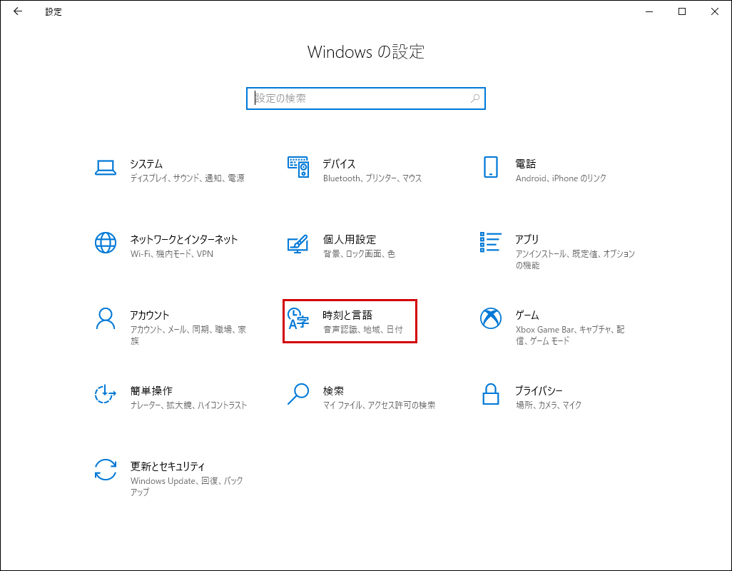The height and width of the screenshot is (571, 732).
Task: Open the 時刻と言語 category title
Action: [347, 315]
